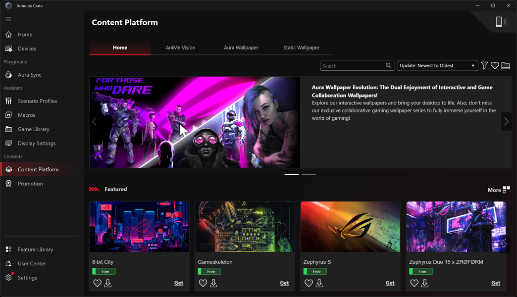Screen dimensions: 517x297
Task: Click Get on the Gameskeleton card
Action: pos(284,283)
